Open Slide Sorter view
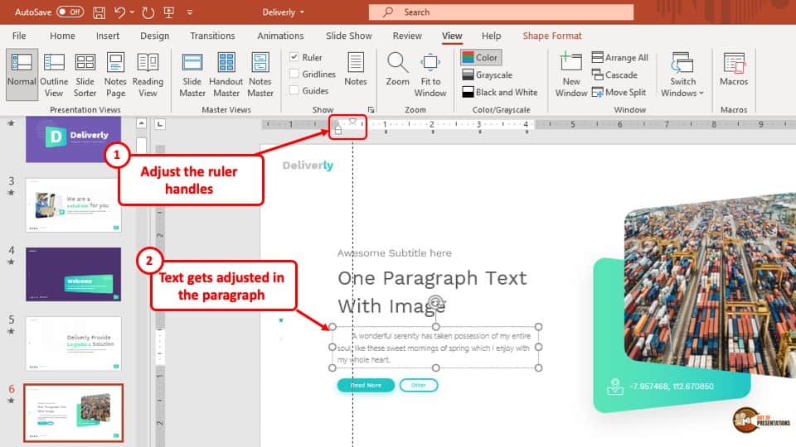796x447 pixels. 85,74
